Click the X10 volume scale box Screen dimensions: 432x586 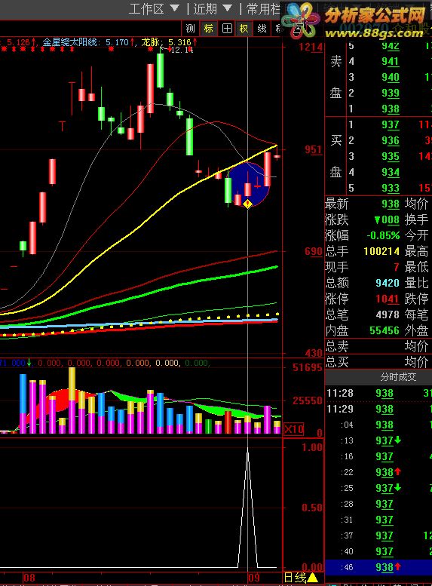294,429
